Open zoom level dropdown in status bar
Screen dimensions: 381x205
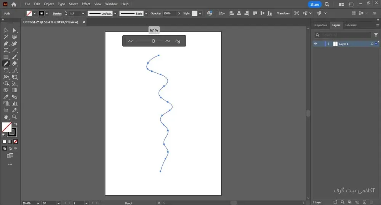[38, 203]
